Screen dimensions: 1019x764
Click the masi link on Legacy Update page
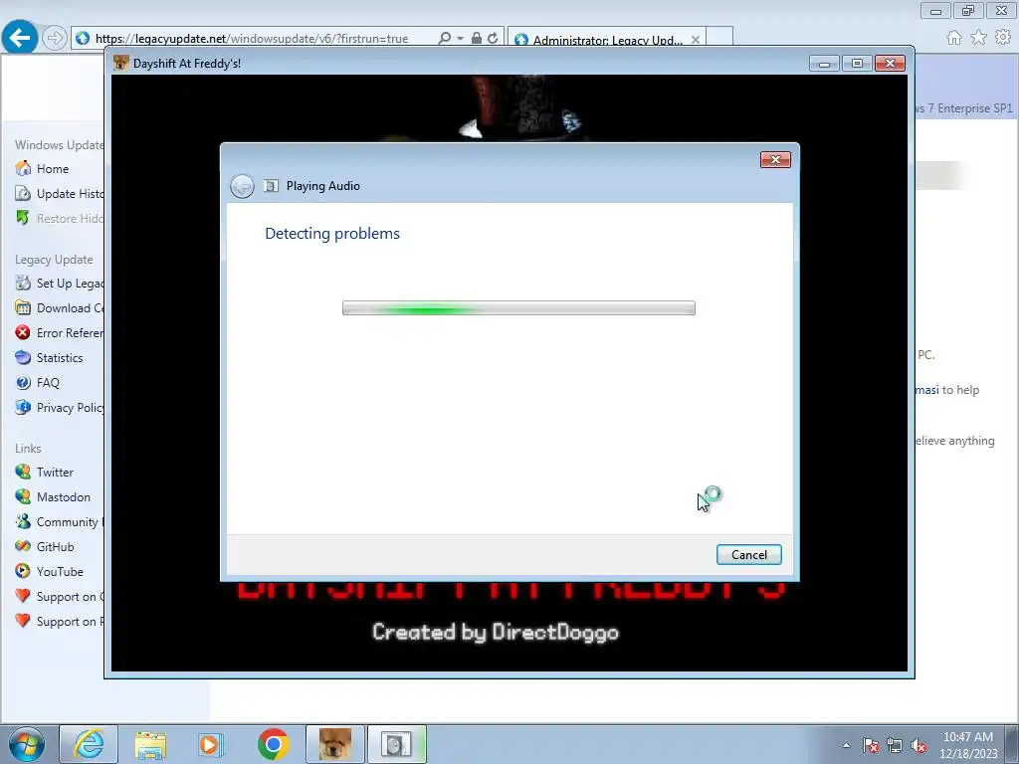tap(927, 390)
